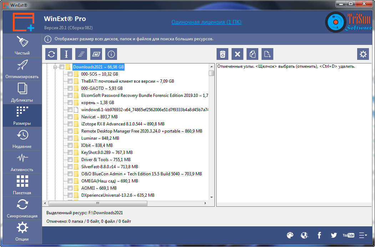Tick the ElcomSoft Password Recovery Bundle checkbox
The width and height of the screenshot is (375, 247).
tap(70, 96)
